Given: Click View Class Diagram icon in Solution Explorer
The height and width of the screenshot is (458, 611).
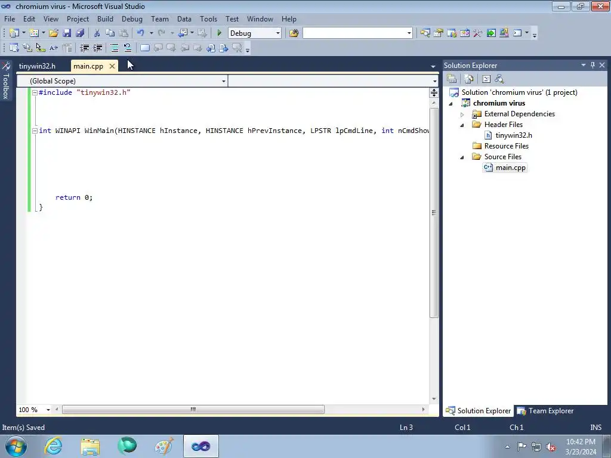Looking at the screenshot, I should [499, 79].
